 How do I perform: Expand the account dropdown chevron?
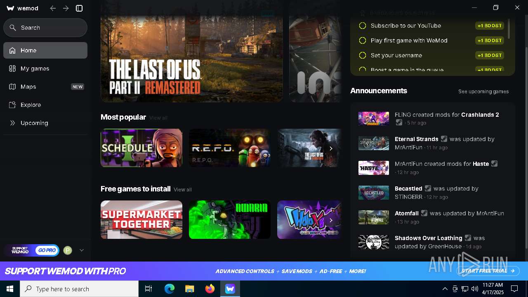(82, 250)
